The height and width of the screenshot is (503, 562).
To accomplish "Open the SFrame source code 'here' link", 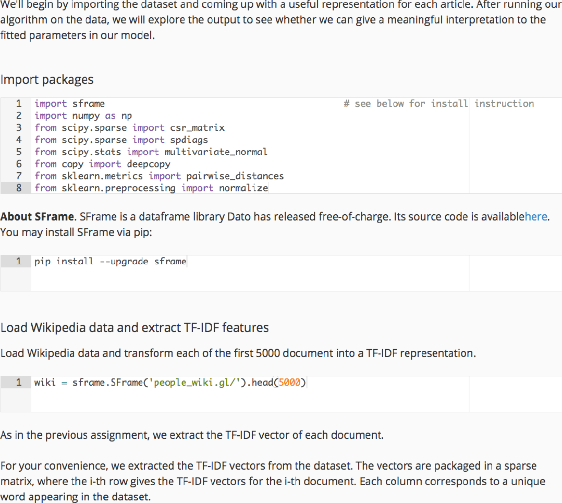I will point(536,216).
